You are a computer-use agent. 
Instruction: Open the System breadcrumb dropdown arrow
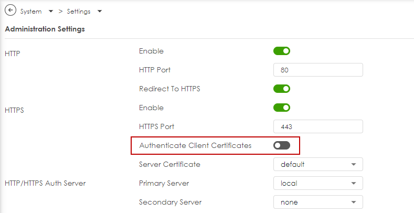[51, 12]
